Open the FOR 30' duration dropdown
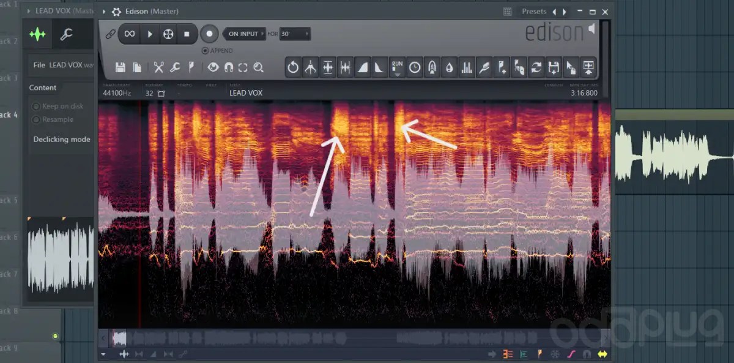The width and height of the screenshot is (734, 363). tap(292, 34)
